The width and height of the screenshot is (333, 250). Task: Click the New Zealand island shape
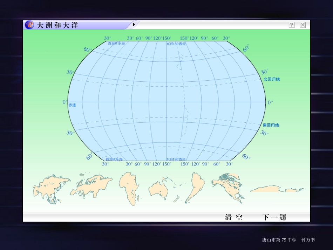tap(176, 199)
